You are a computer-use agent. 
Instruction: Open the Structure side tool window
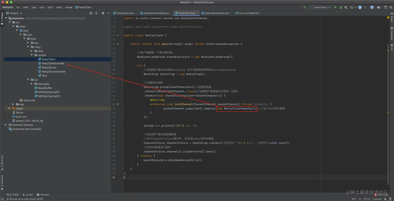2,163
